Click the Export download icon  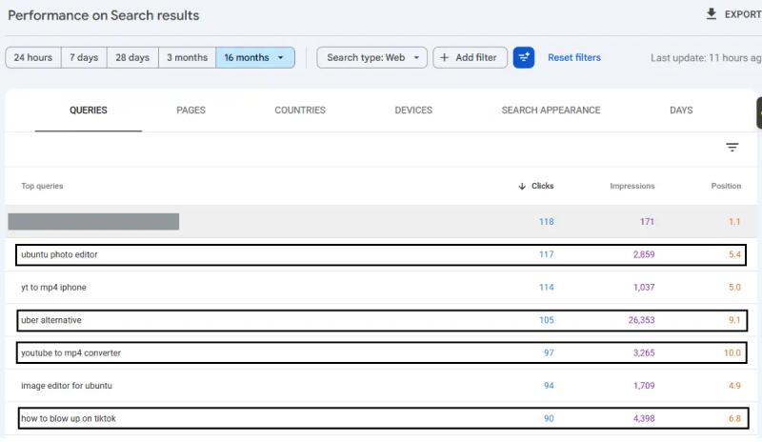[x=711, y=14]
